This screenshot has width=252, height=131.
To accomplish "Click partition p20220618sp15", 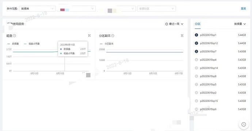I will [209, 101].
